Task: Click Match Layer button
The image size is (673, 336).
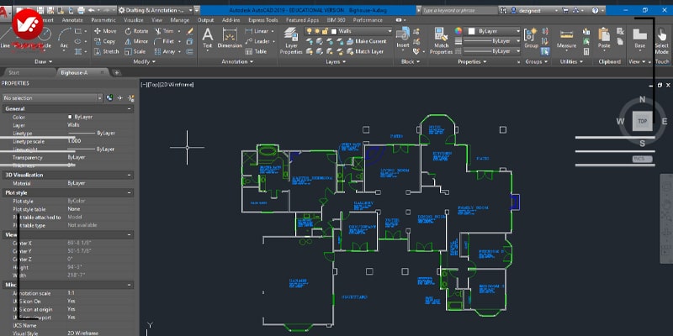Action: 365,51
